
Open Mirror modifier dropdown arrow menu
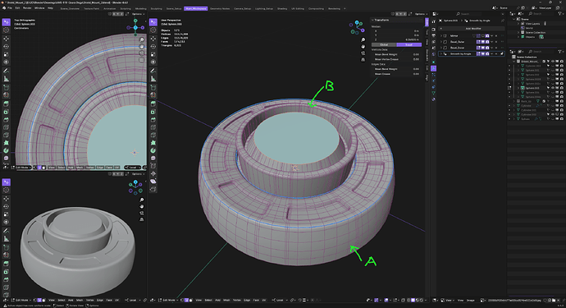[x=491, y=36]
